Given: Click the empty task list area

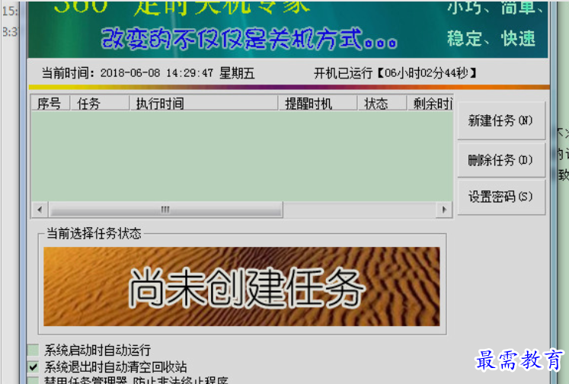Looking at the screenshot, I should (x=241, y=156).
